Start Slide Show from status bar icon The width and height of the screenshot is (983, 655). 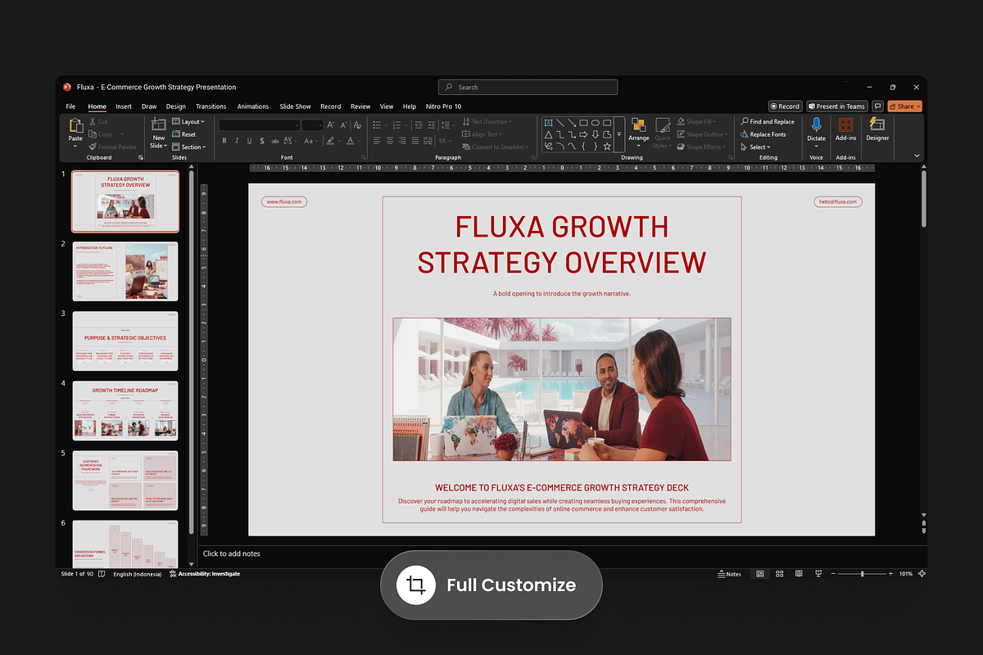point(818,574)
